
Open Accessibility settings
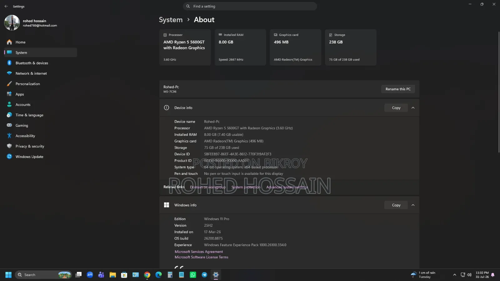[x=41, y=136]
